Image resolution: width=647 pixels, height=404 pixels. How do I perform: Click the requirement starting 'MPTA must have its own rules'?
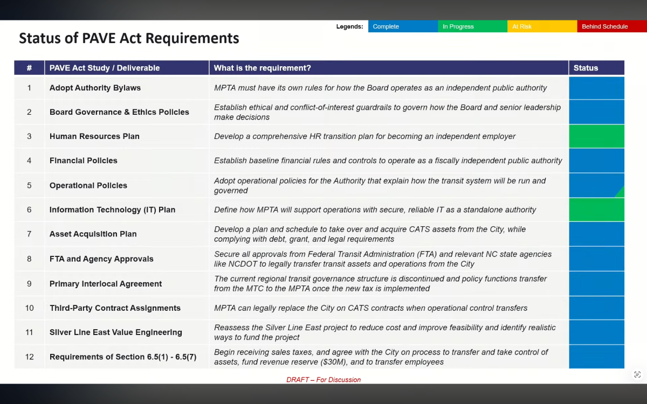click(380, 88)
